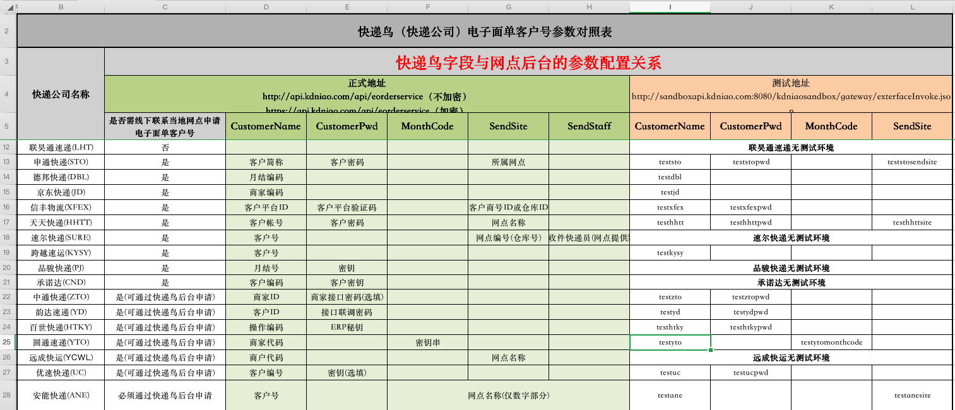Click the 百世快递(HTKY) cell
This screenshot has width=955, height=410.
(61, 327)
